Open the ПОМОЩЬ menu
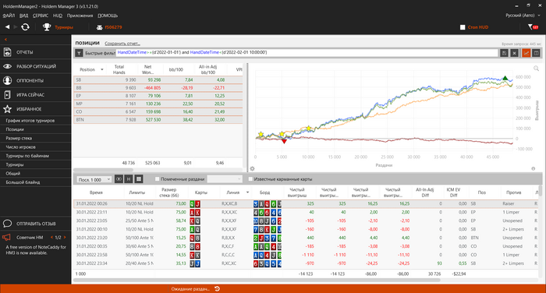The height and width of the screenshot is (293, 546). tap(108, 16)
